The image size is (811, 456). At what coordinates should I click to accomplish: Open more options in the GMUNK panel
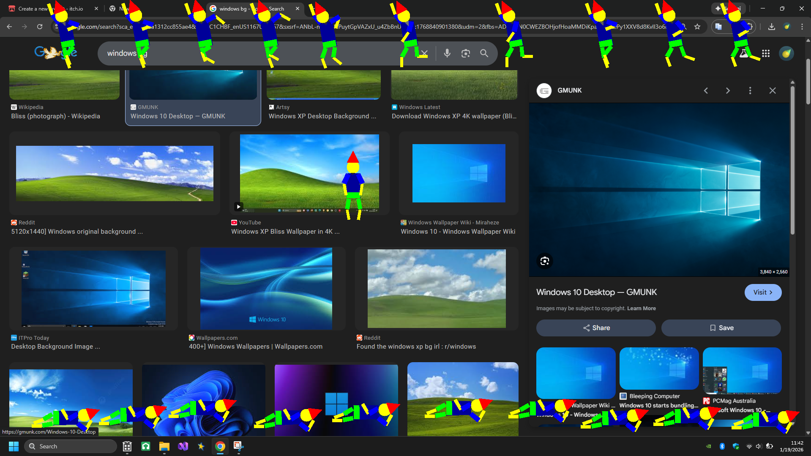750,90
